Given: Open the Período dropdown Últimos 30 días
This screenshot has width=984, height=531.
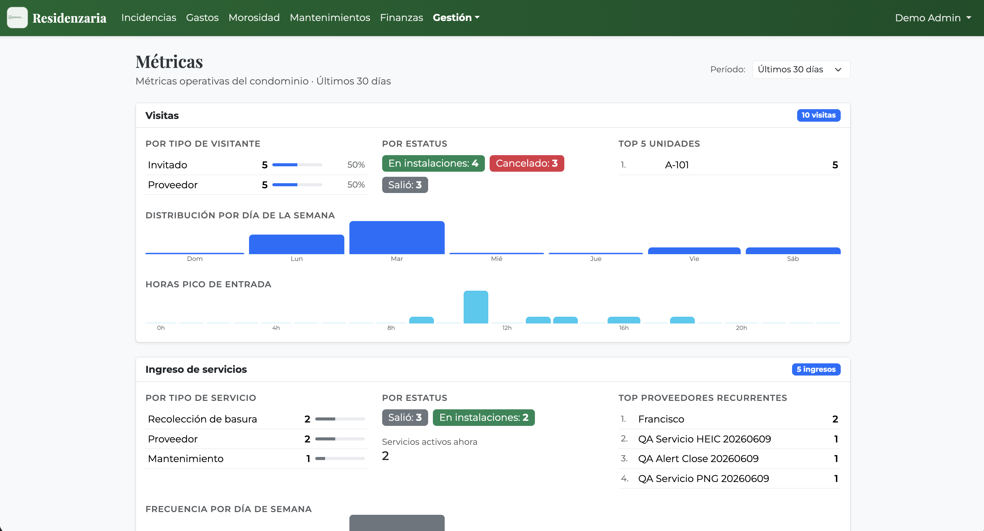Looking at the screenshot, I should [x=801, y=70].
